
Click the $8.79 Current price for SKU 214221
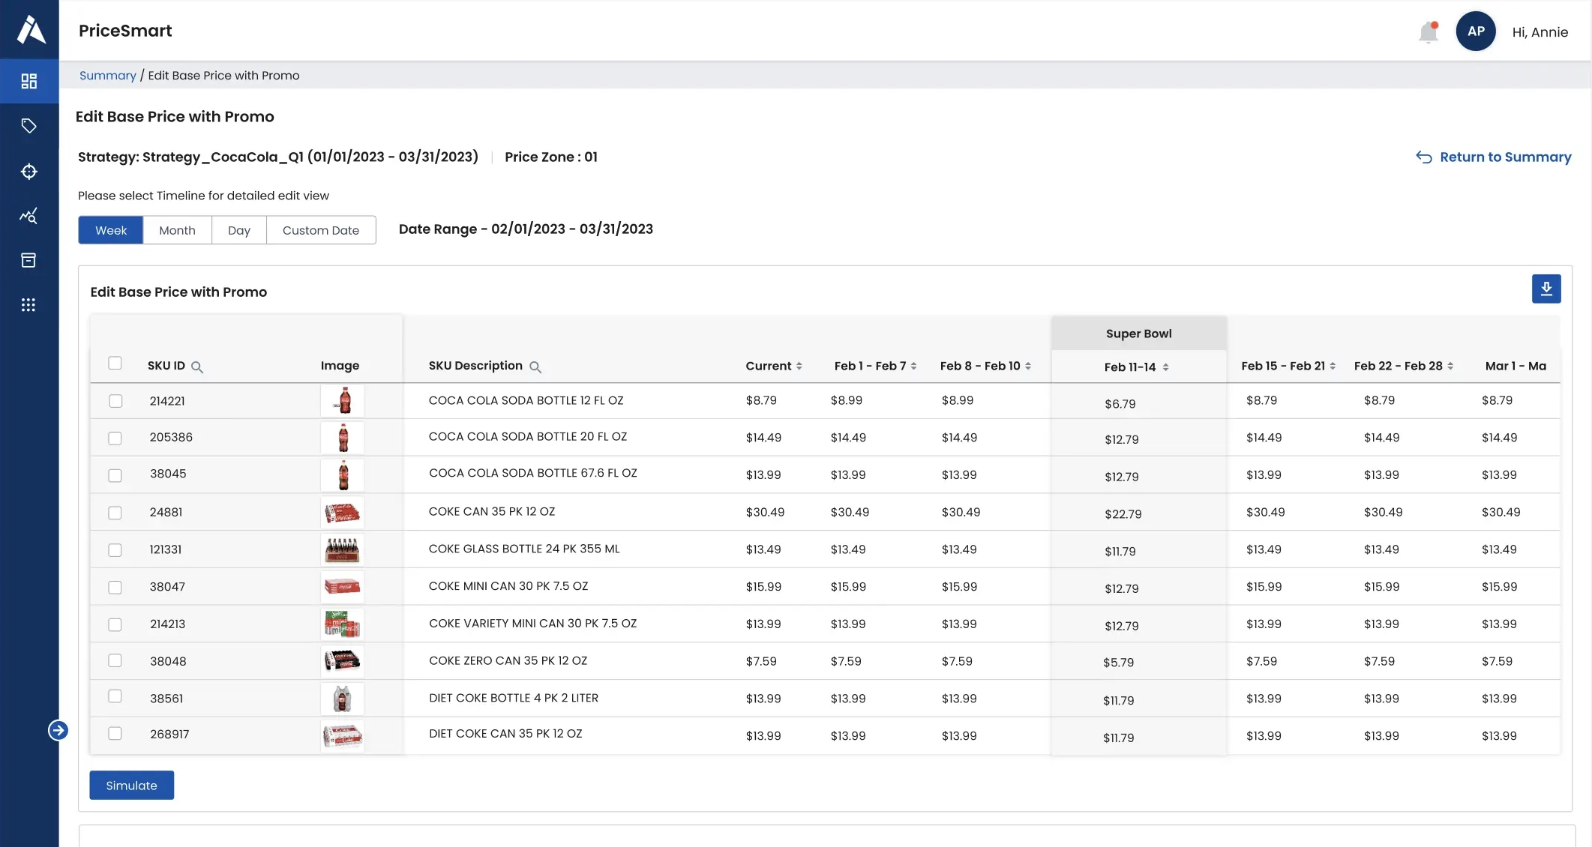tap(761, 400)
